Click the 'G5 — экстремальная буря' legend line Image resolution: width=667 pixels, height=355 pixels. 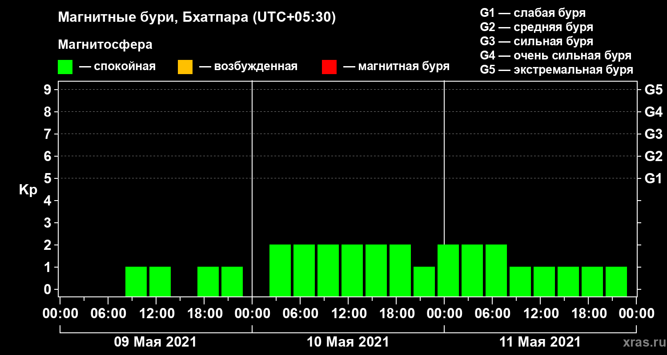556,70
